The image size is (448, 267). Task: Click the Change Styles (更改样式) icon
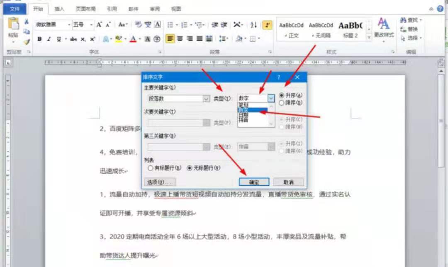point(384,27)
